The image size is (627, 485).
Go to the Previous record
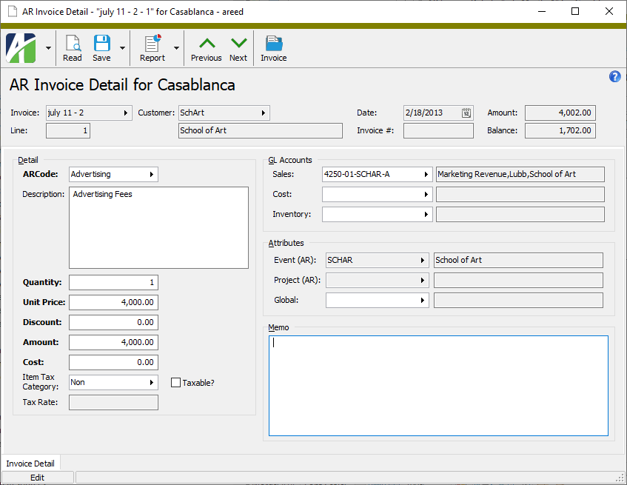click(206, 47)
